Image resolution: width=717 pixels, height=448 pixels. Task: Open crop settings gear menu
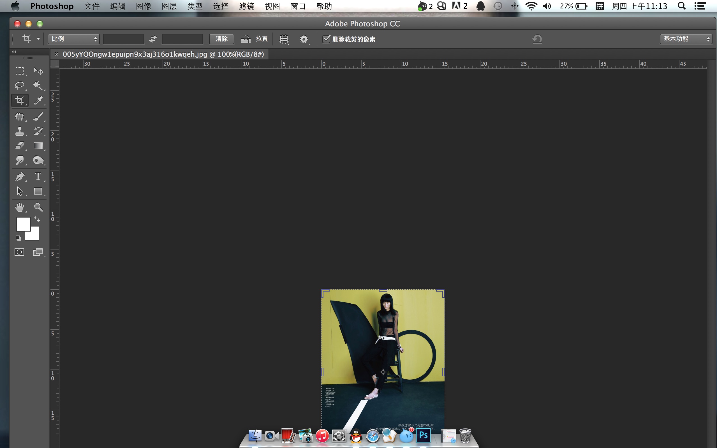[x=304, y=39]
